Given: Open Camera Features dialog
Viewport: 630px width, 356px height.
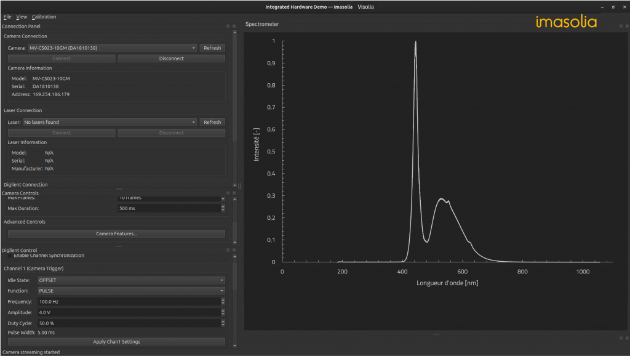Looking at the screenshot, I should [x=116, y=233].
